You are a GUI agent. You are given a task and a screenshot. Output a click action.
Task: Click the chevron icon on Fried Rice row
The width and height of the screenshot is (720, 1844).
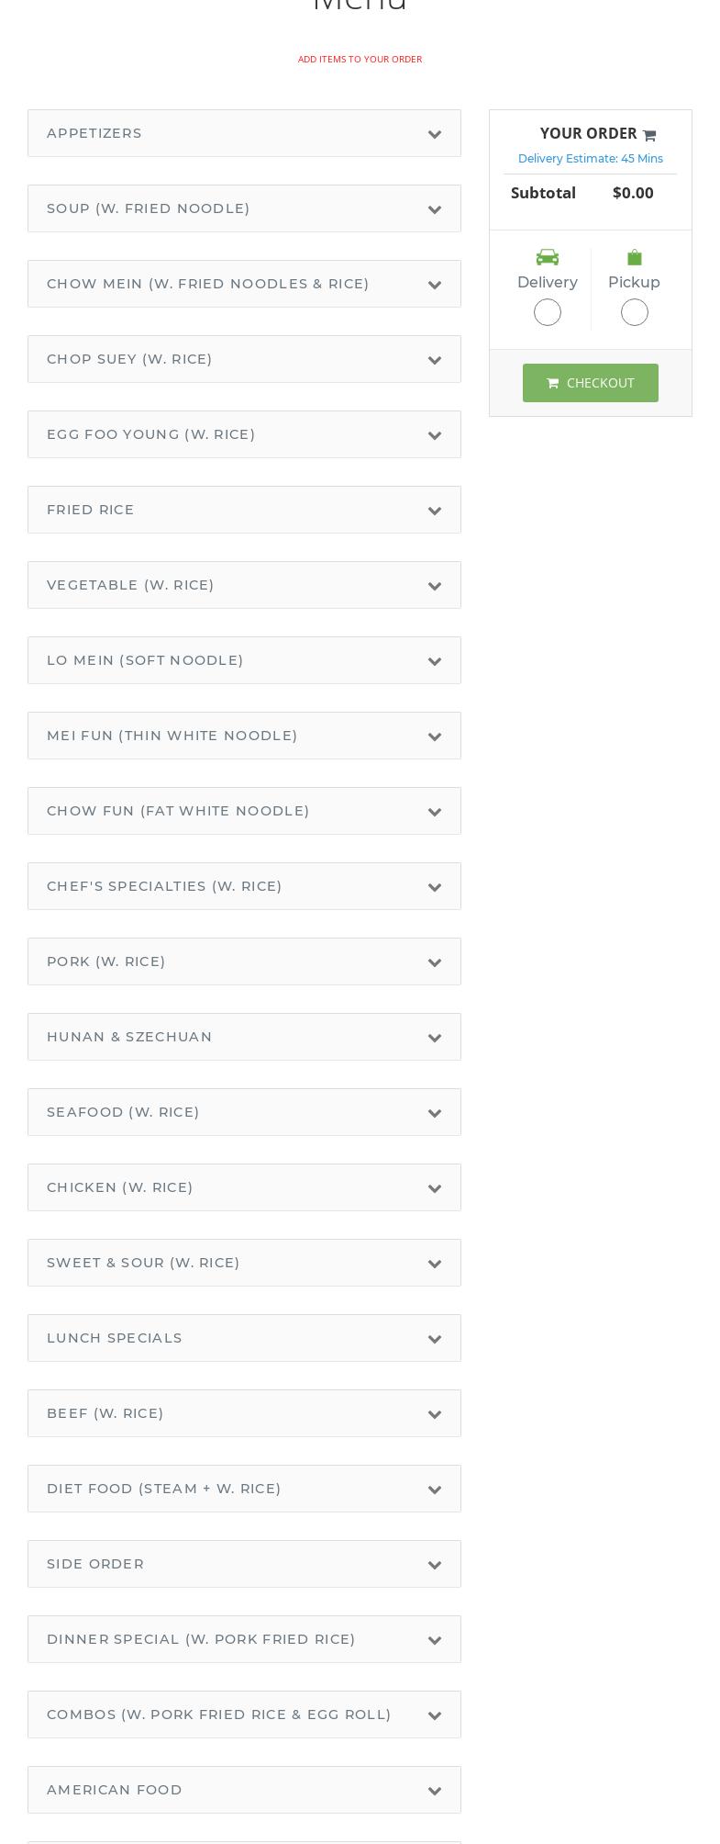[x=435, y=511]
